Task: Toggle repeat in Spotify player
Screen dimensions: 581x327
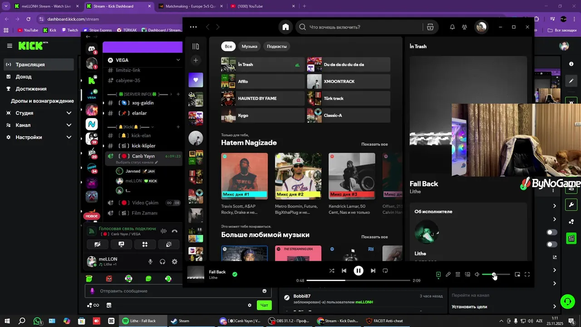Action: click(385, 271)
